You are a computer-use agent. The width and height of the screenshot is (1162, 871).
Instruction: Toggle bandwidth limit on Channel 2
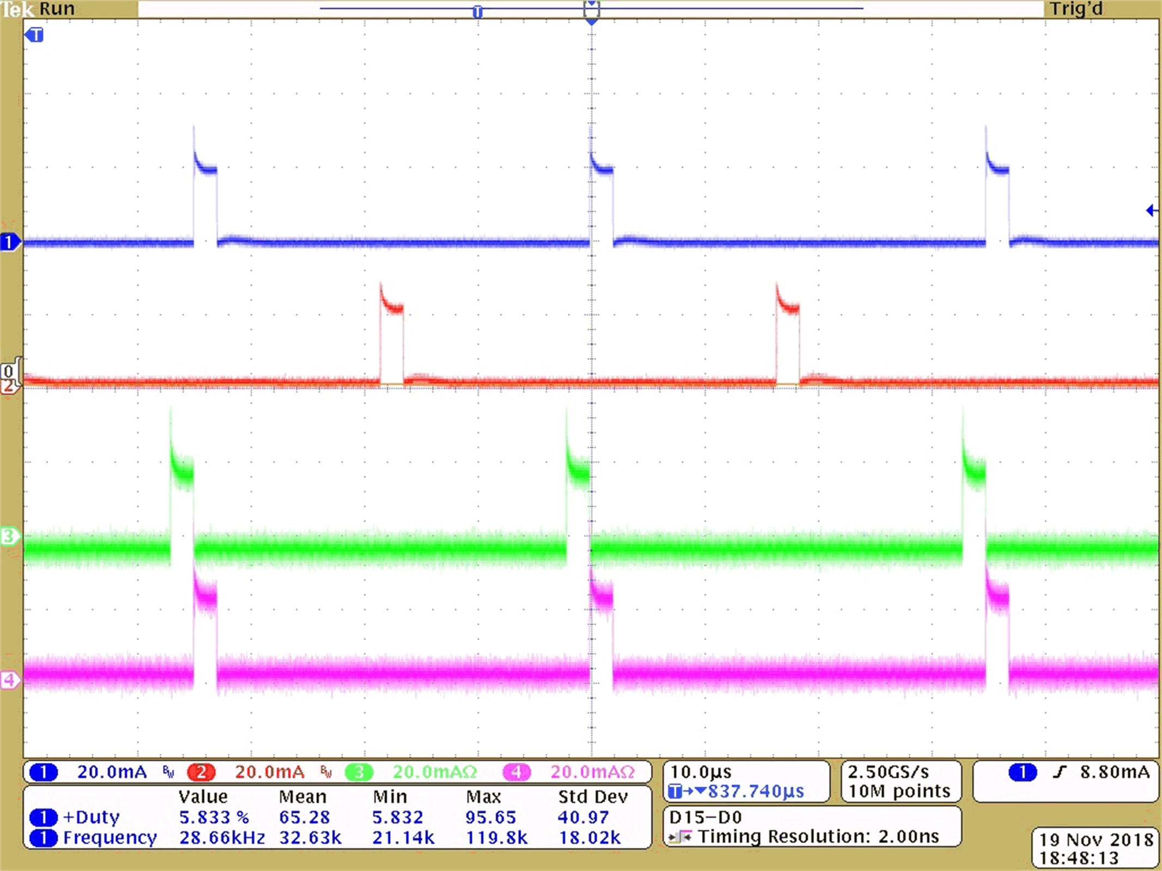[326, 771]
